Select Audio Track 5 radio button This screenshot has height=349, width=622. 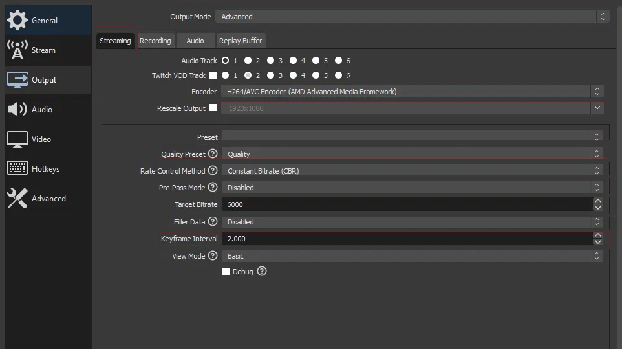coord(316,60)
